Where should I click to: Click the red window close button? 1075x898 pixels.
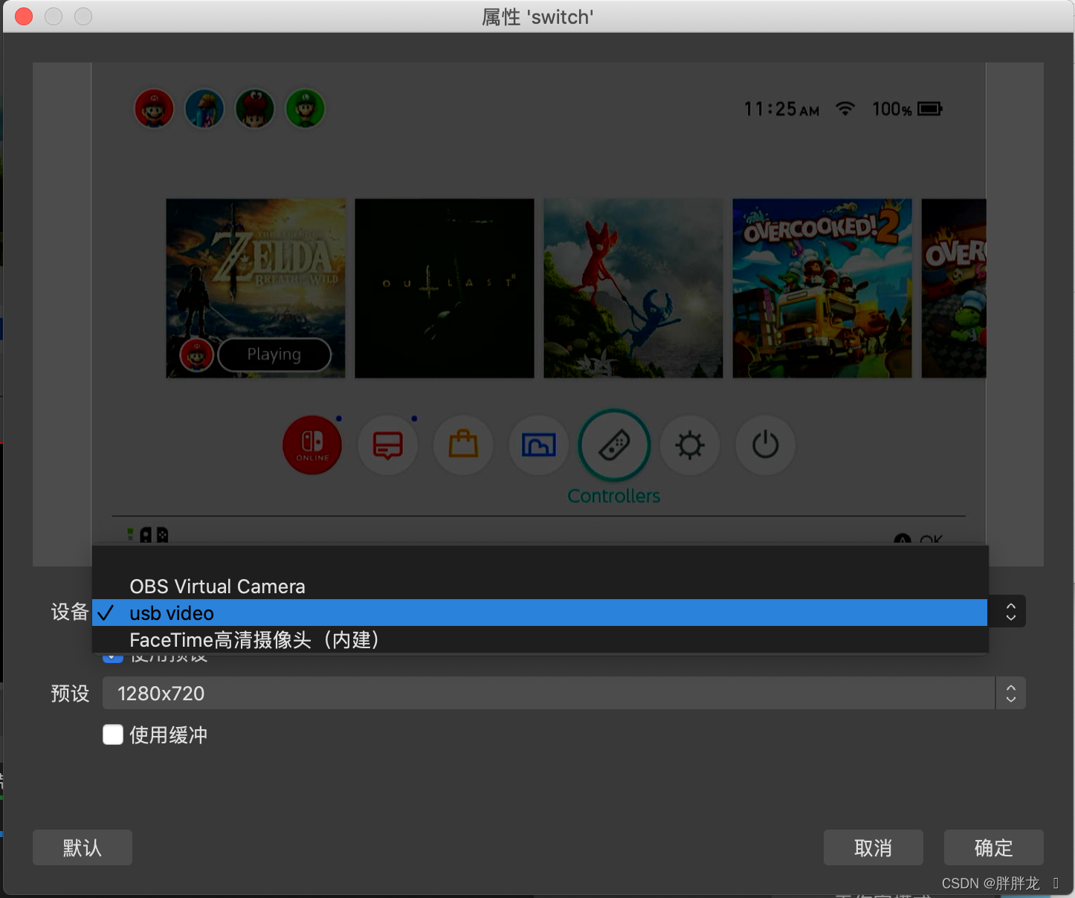click(x=24, y=16)
